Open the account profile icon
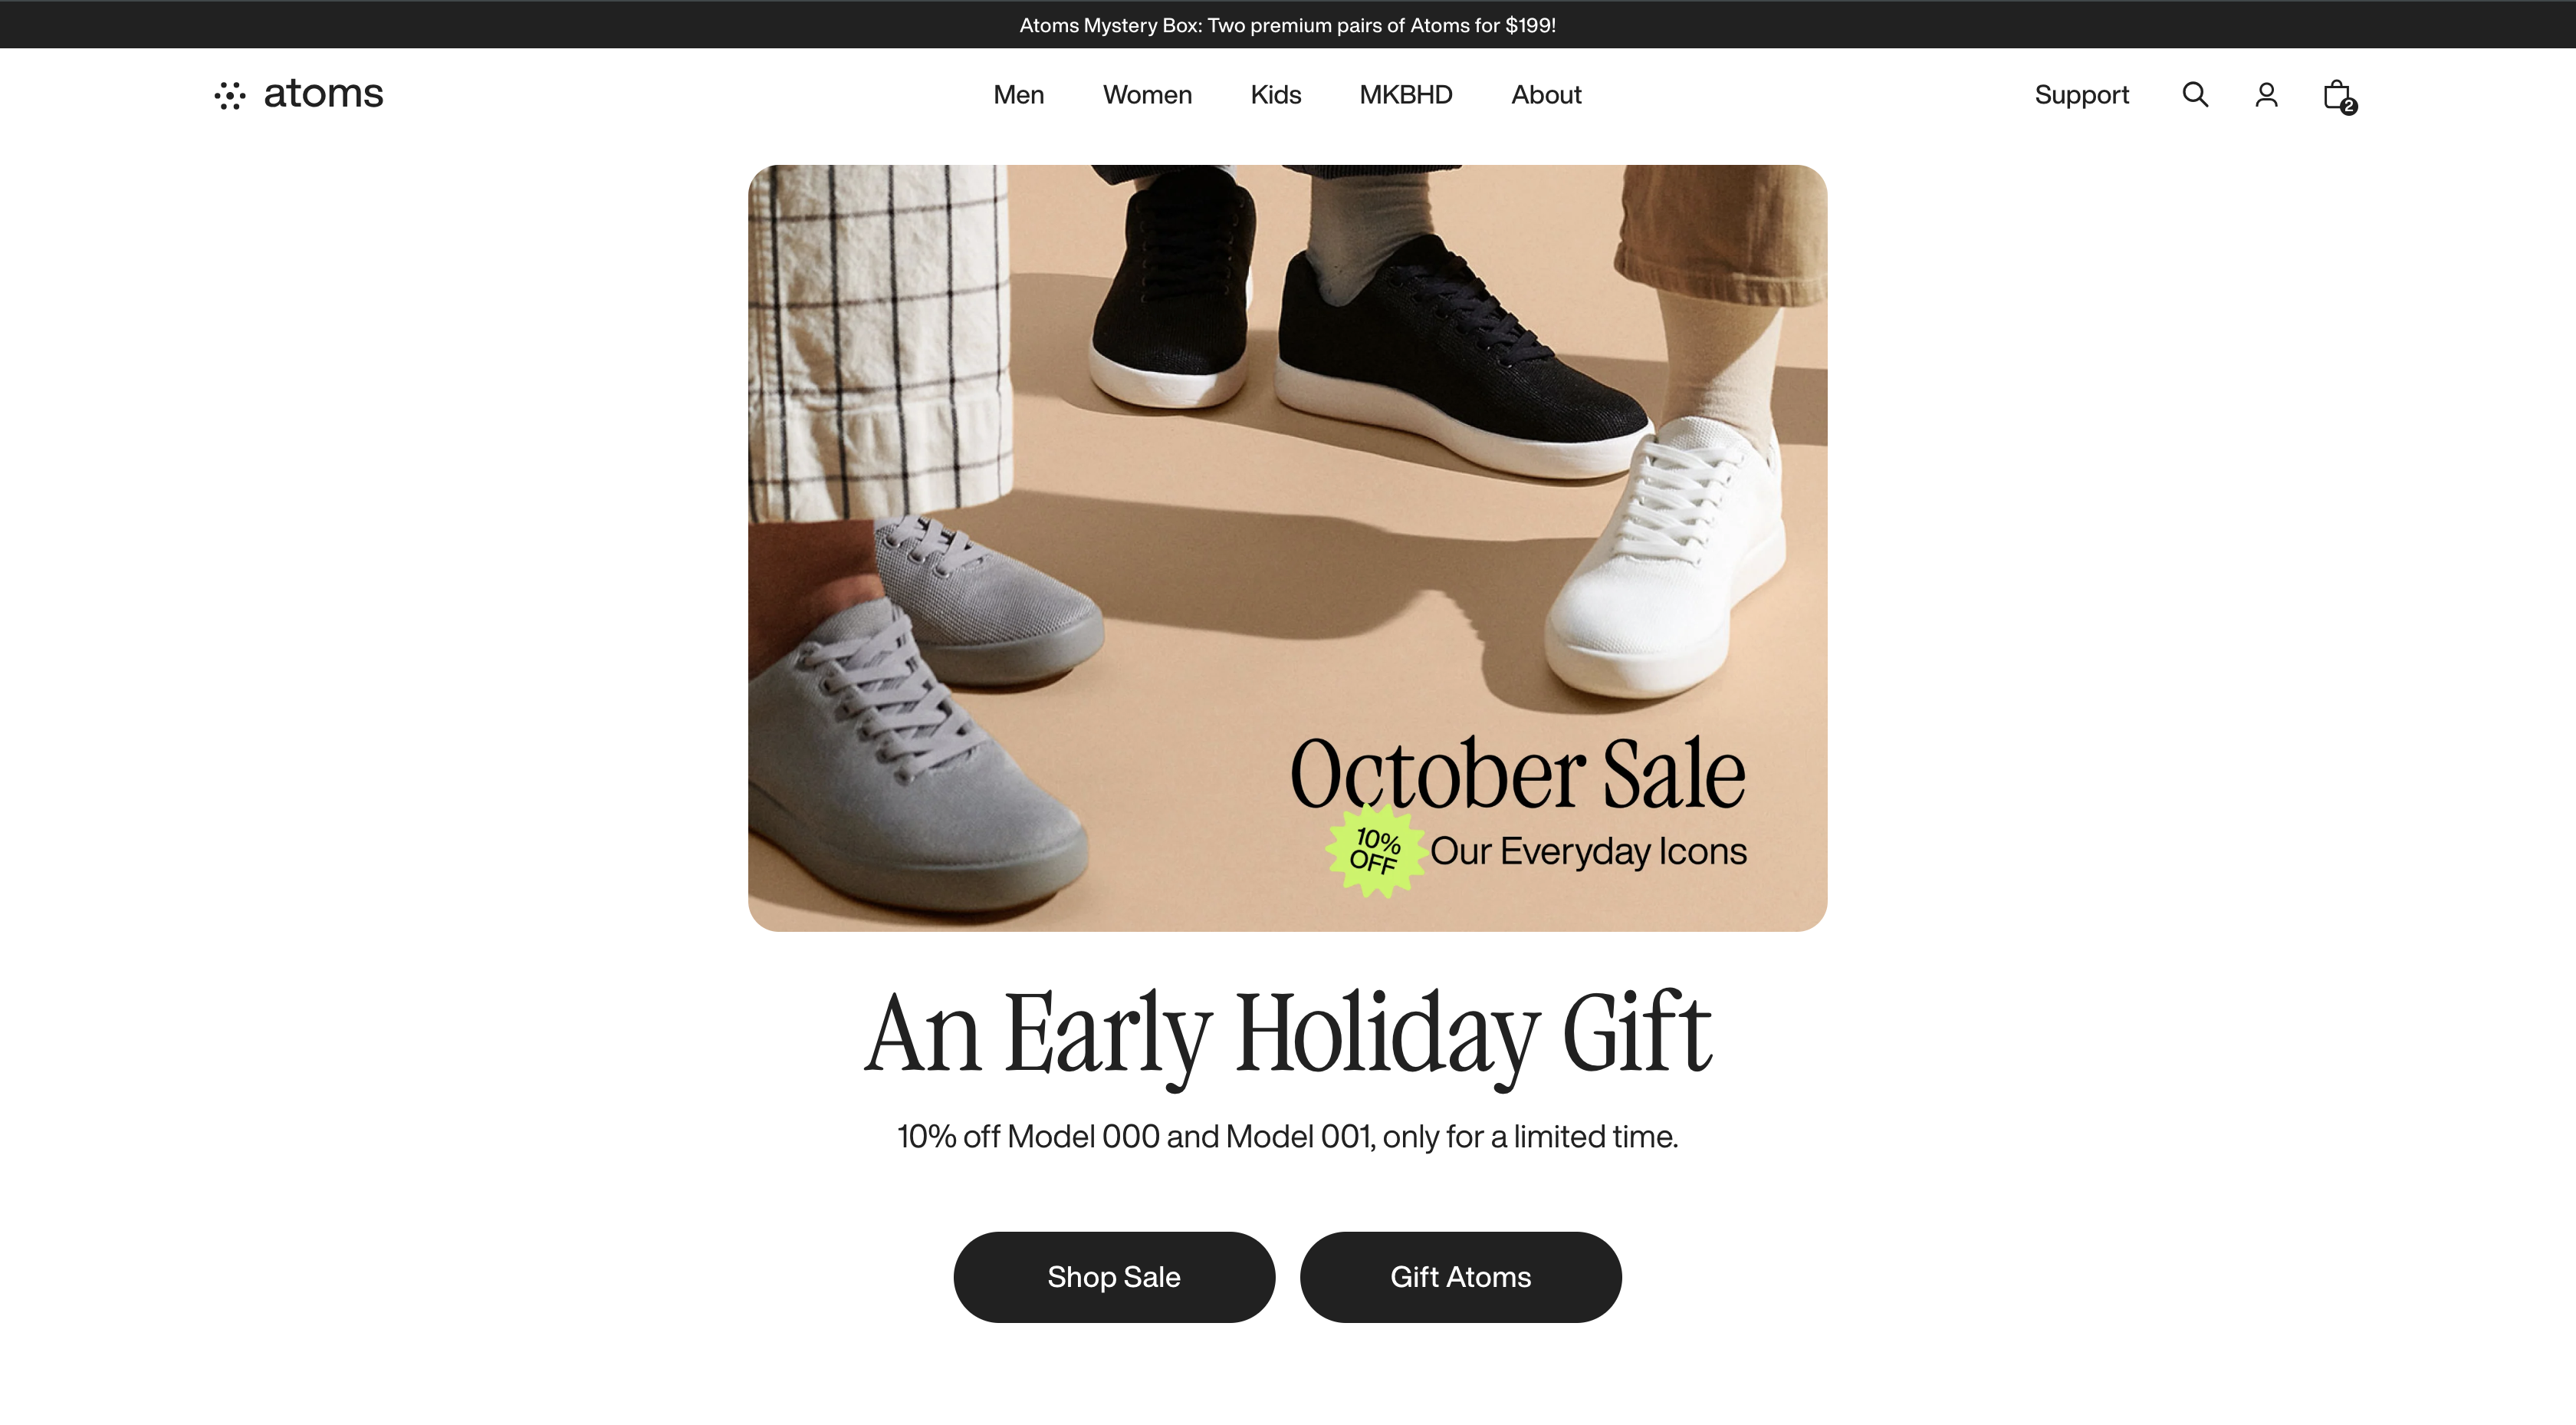Image resolution: width=2576 pixels, height=1425 pixels. click(x=2266, y=95)
